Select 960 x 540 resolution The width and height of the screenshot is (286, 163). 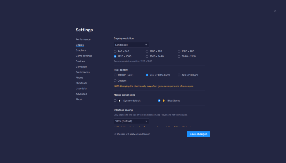[x=115, y=51]
